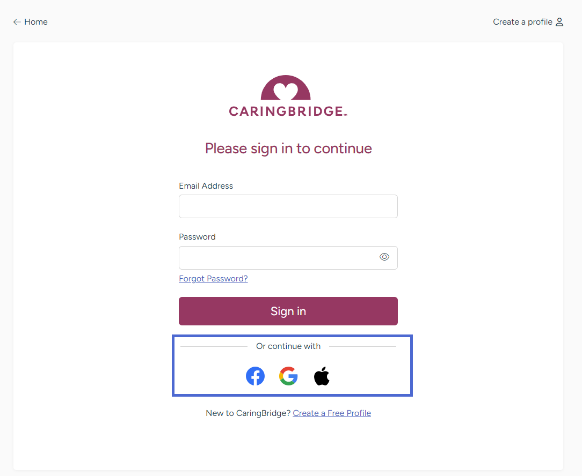Open the Forgot Password? link

tap(213, 279)
